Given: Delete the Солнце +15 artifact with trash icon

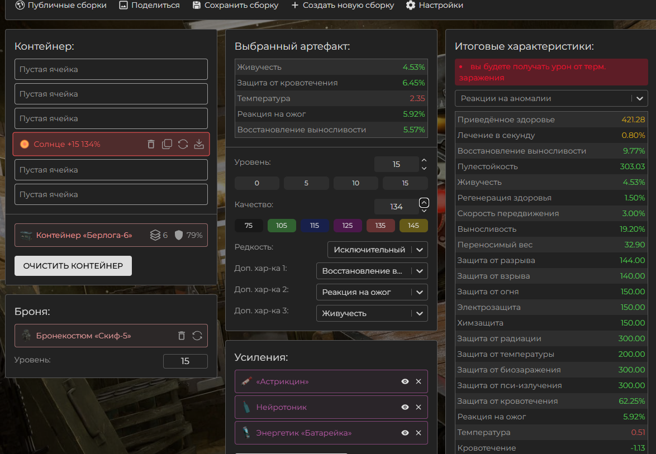Looking at the screenshot, I should (151, 144).
